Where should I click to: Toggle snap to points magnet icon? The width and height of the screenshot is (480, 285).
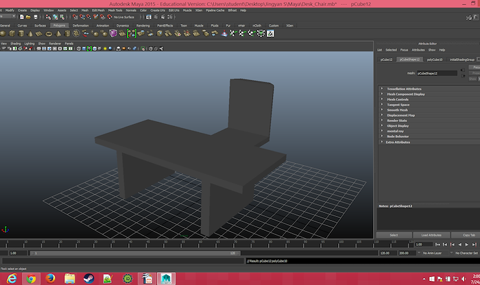point(88,17)
